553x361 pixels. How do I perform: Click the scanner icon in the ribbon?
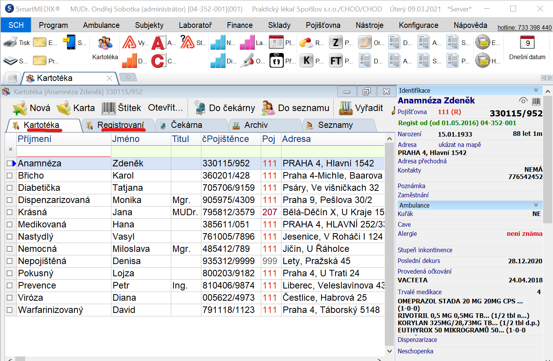(x=10, y=61)
